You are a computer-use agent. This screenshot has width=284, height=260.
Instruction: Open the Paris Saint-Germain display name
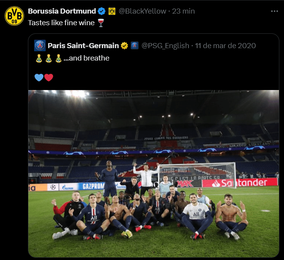coord(83,46)
